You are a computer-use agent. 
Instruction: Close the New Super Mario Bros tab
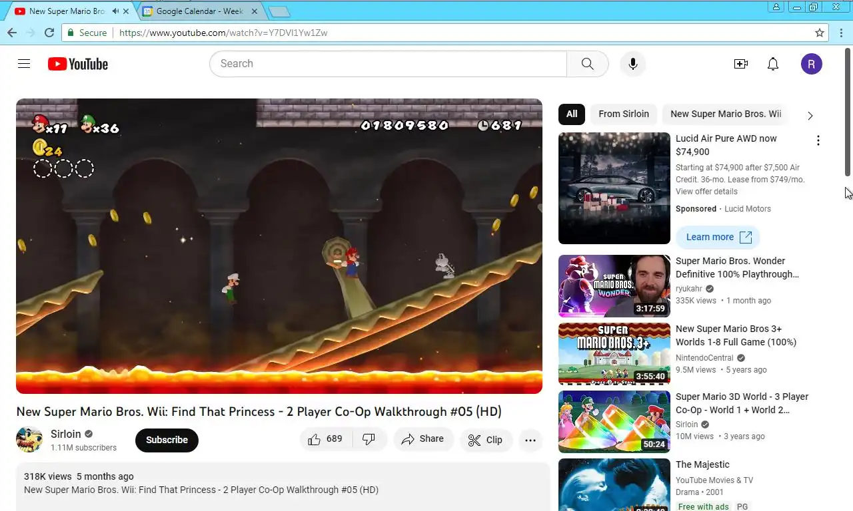pyautogui.click(x=126, y=11)
